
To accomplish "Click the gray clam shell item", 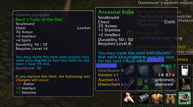I will pos(129,70).
